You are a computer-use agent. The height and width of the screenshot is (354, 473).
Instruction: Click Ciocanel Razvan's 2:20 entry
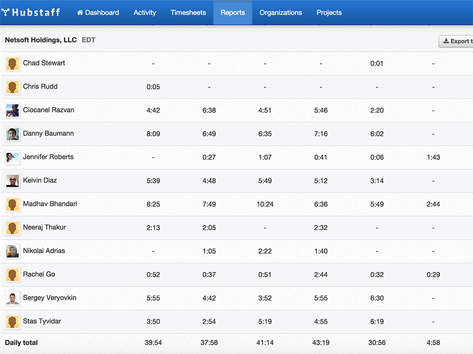pyautogui.click(x=377, y=110)
